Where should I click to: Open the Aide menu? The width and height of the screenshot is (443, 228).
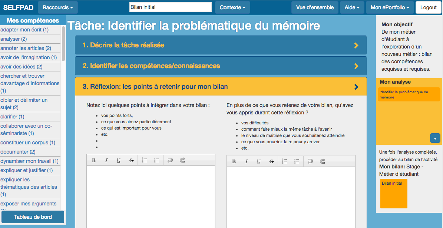click(x=352, y=7)
